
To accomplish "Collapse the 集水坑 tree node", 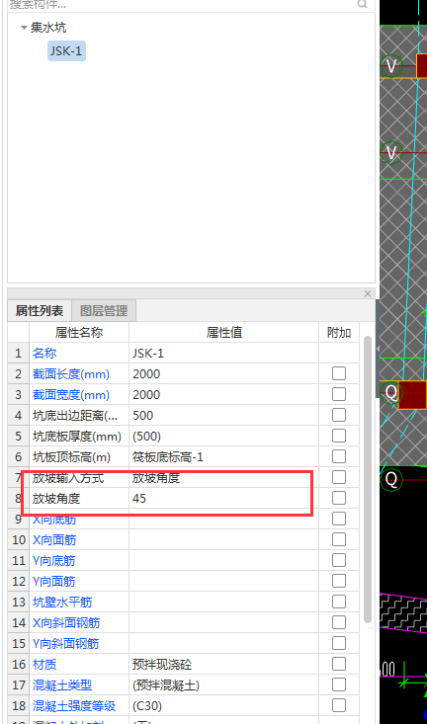I will click(24, 28).
